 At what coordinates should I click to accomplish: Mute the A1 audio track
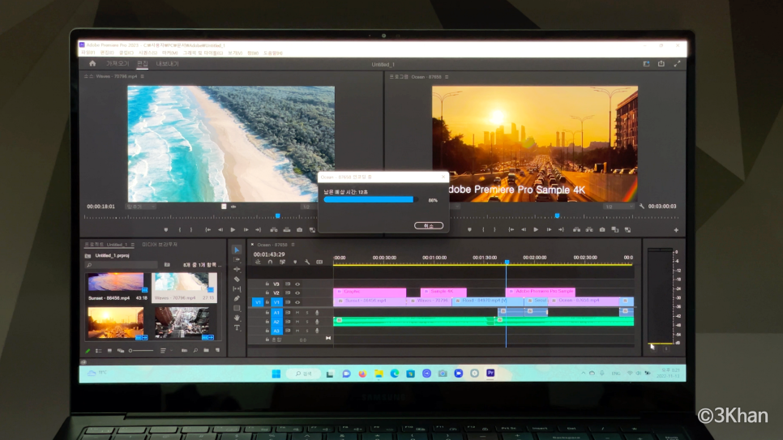297,313
